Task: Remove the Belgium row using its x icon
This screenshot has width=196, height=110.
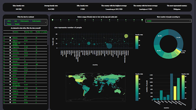Action: click(x=4, y=70)
